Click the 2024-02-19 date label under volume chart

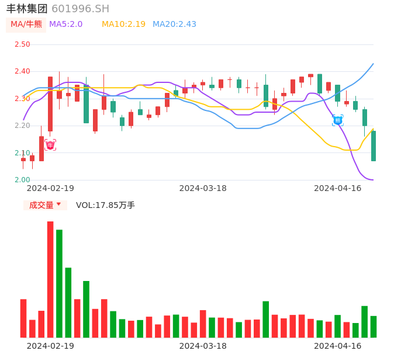50,346
